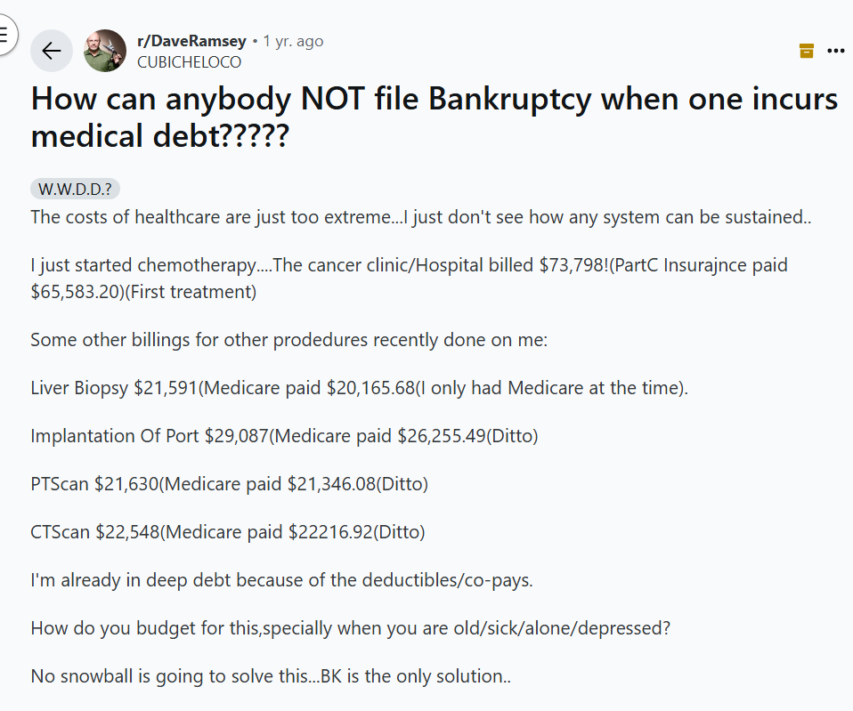
Task: Click the back arrow button
Action: click(52, 51)
